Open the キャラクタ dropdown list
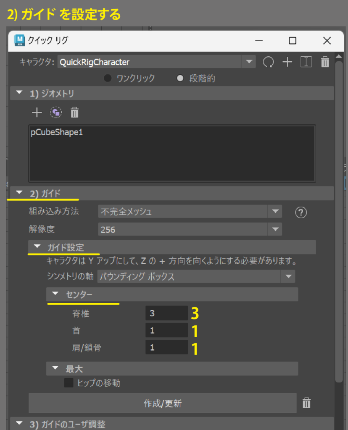The image size is (348, 430). click(x=248, y=62)
